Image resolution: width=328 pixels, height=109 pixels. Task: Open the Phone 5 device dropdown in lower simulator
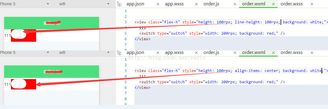coord(48,52)
